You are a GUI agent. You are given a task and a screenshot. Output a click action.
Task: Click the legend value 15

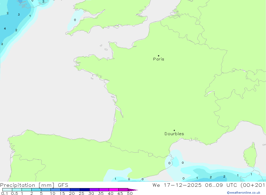coord(62,193)
